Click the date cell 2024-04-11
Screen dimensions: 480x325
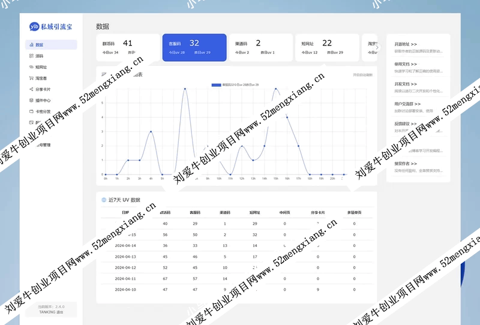tap(125, 279)
